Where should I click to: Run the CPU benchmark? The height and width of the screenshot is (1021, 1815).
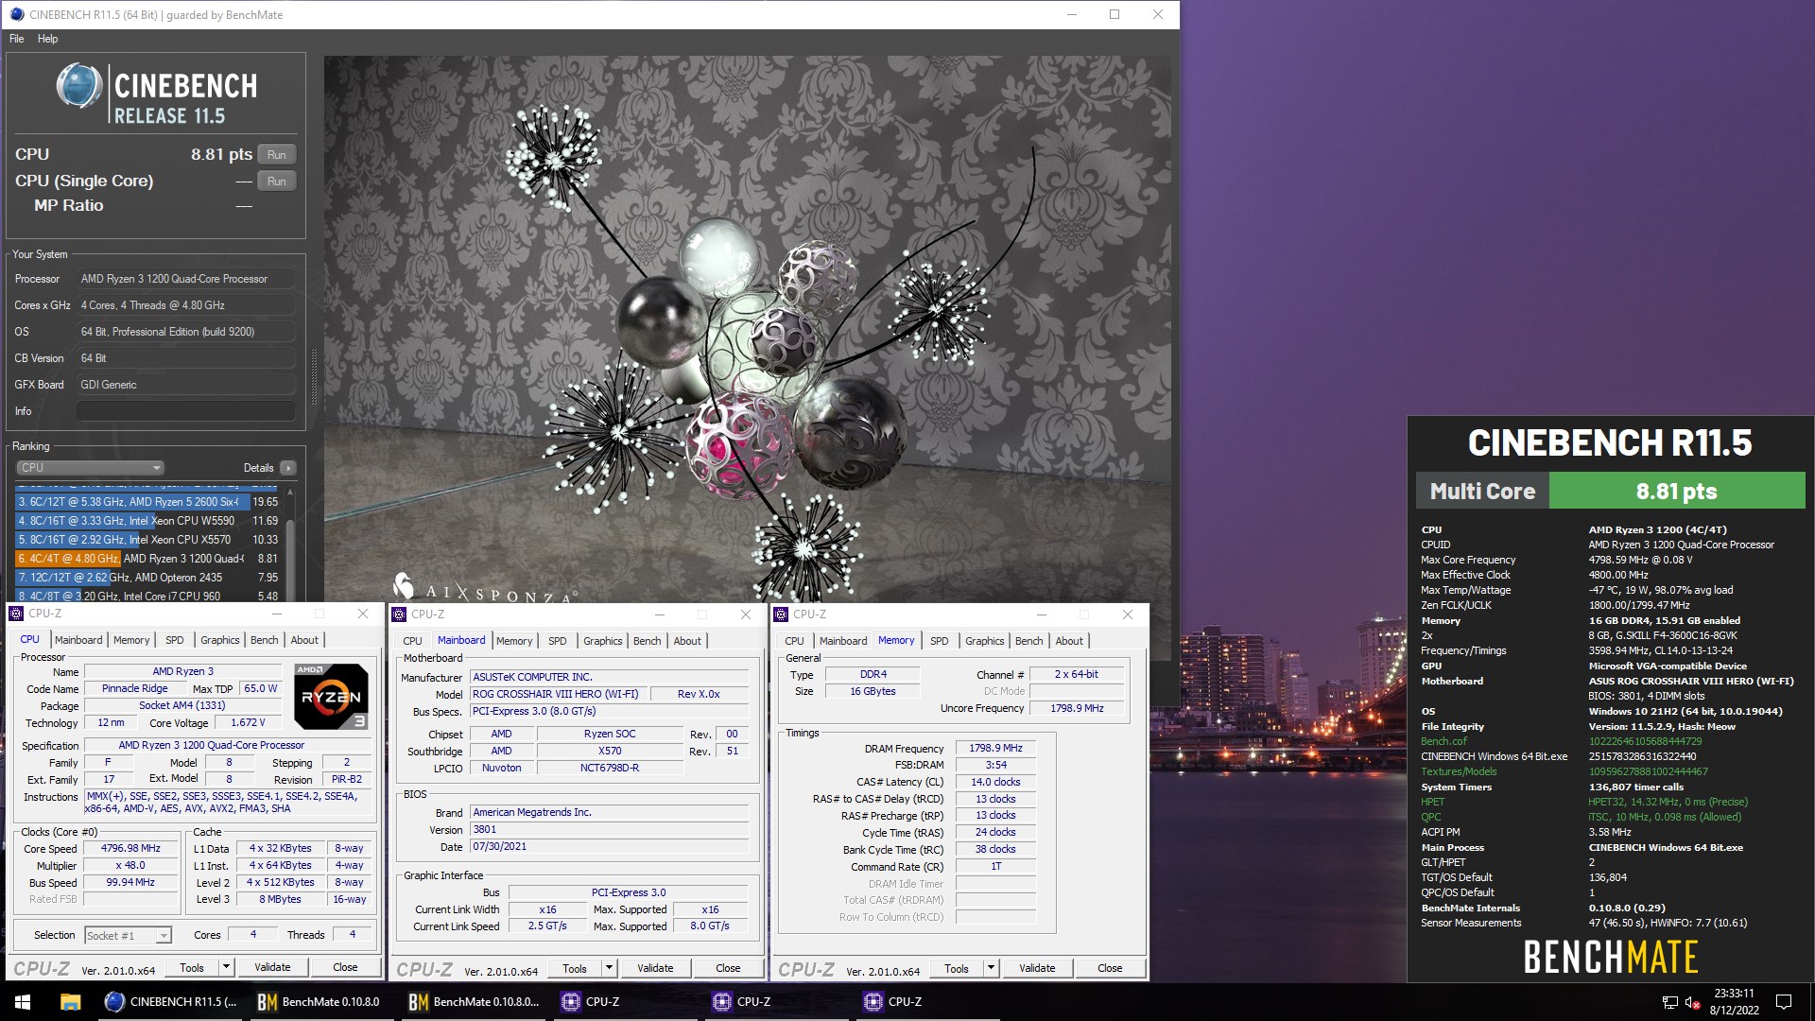tap(277, 155)
